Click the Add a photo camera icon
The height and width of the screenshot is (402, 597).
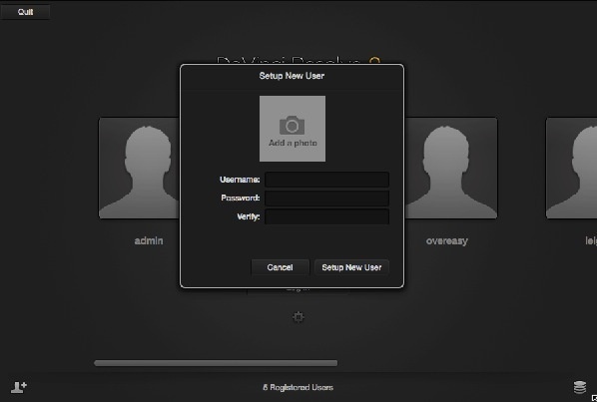pos(293,125)
